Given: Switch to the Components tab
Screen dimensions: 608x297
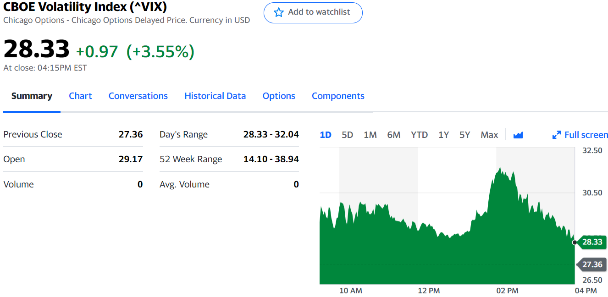Looking at the screenshot, I should pos(338,96).
